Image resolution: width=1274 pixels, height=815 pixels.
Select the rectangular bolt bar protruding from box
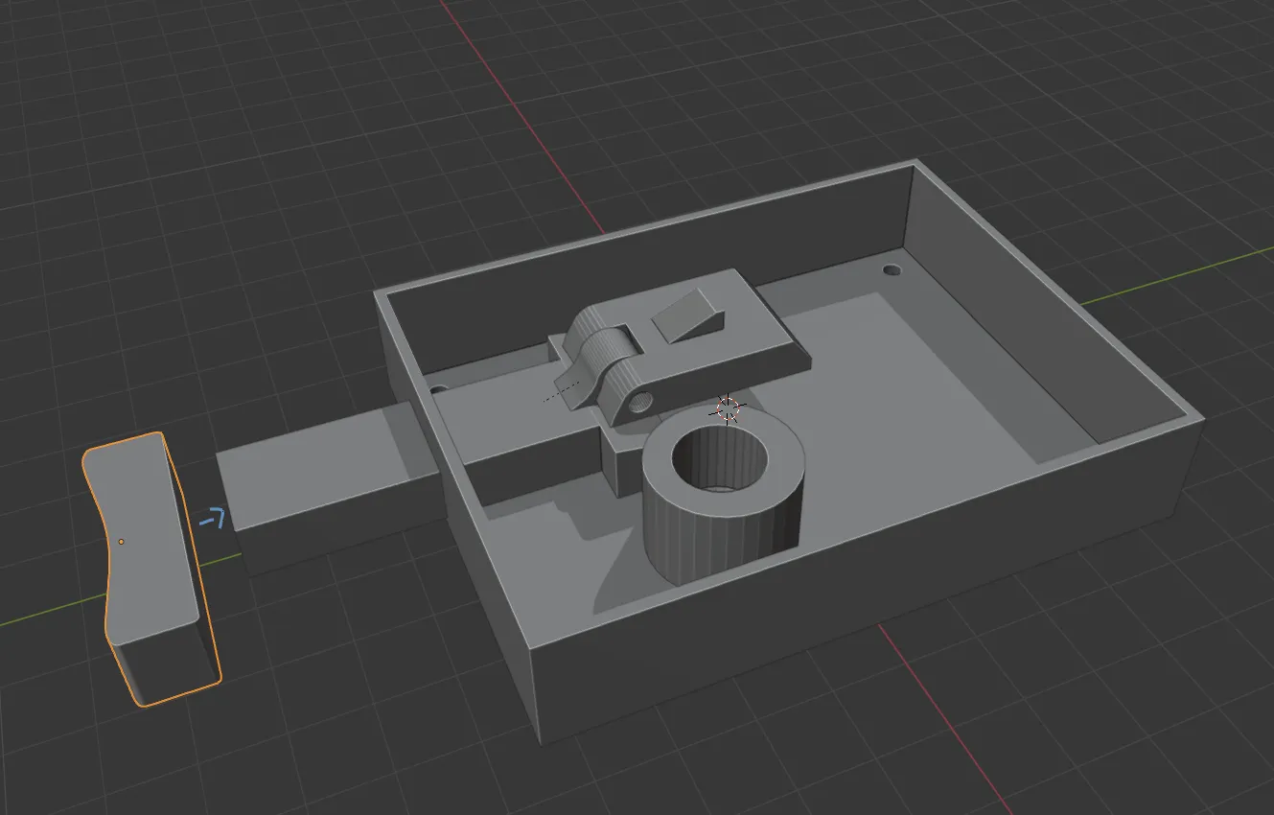[x=329, y=488]
